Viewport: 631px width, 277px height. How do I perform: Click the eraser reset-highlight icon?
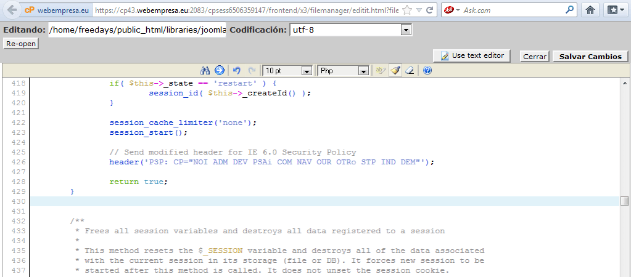410,71
